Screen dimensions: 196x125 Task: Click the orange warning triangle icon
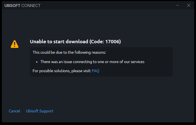(15, 44)
